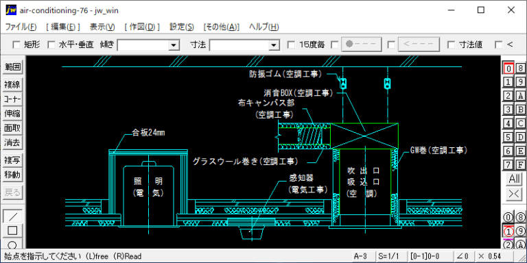Click the ●--- point style button
This screenshot has height=263, width=527.
tap(362, 45)
